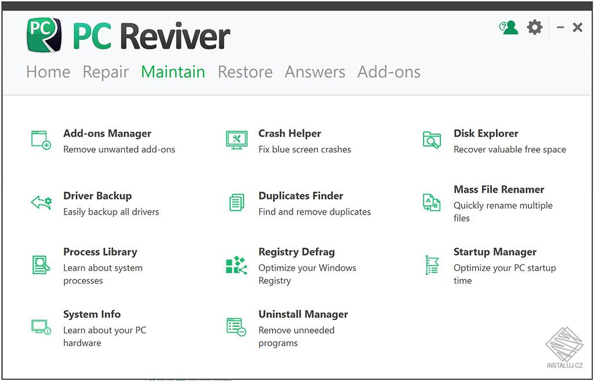
Task: Select the Maintain tab
Action: click(x=173, y=72)
